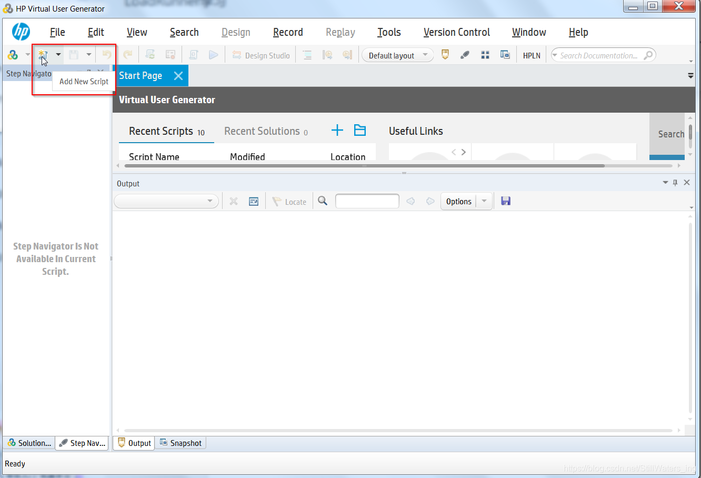Click the Location column header

click(348, 156)
